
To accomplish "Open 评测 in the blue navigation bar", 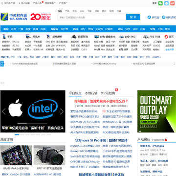I will pyautogui.click(x=13, y=29).
